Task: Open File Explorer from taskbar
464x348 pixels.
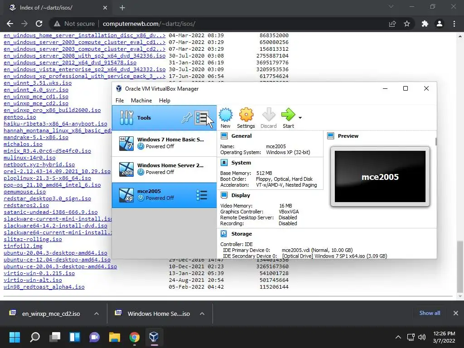Action: click(x=115, y=337)
